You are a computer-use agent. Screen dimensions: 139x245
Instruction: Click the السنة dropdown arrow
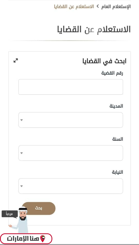click(22, 153)
